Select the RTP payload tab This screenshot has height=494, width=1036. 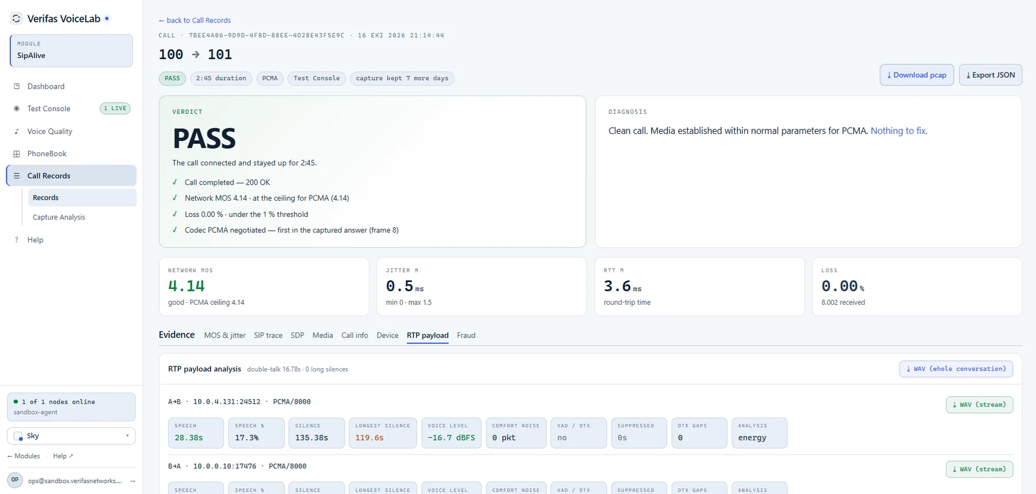tap(428, 335)
